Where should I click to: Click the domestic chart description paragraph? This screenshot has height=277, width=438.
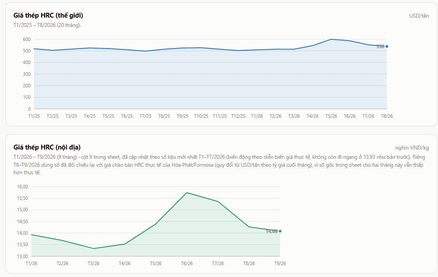point(219,165)
